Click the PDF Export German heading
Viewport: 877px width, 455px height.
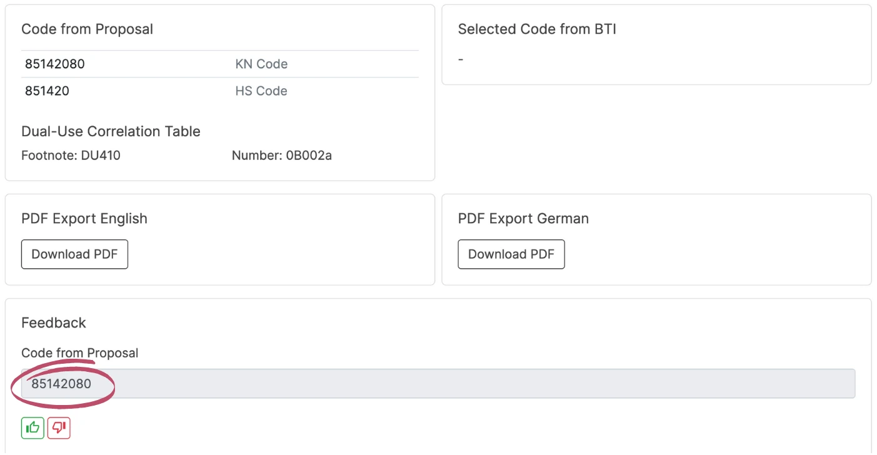(x=523, y=219)
